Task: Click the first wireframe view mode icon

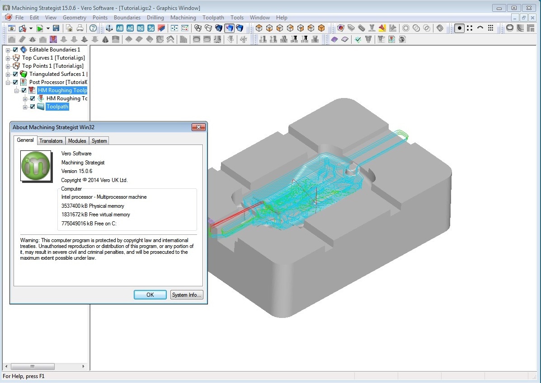Action: tap(198, 28)
